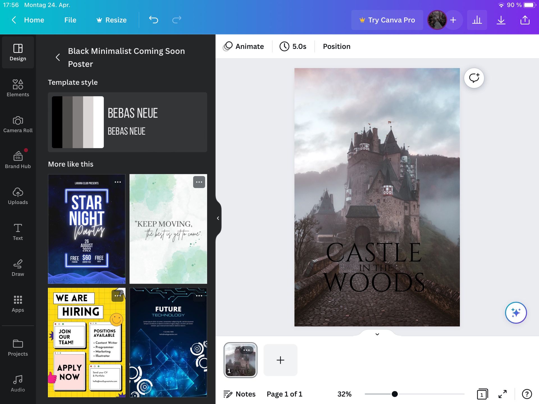The height and width of the screenshot is (404, 539).
Task: Select the WOODS text on canvas
Action: (374, 282)
